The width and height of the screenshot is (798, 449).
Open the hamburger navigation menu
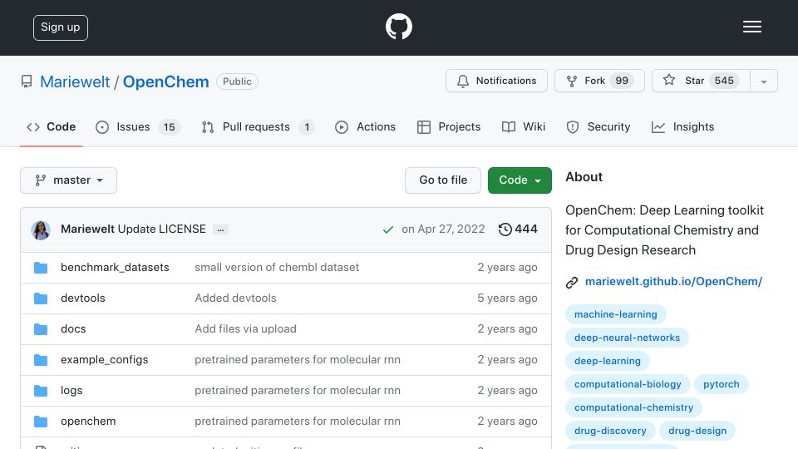coord(751,27)
